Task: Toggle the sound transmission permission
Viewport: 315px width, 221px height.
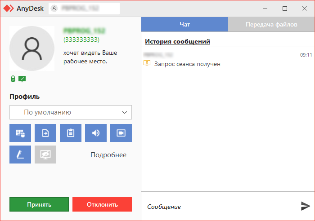Action: coord(96,133)
